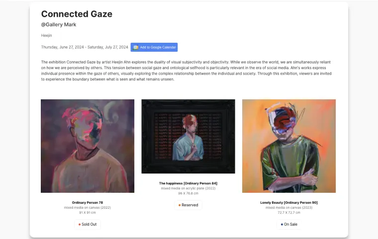Screen dimensions: 378x239
Task: Open the @Gallery Mark link
Action: point(59,24)
